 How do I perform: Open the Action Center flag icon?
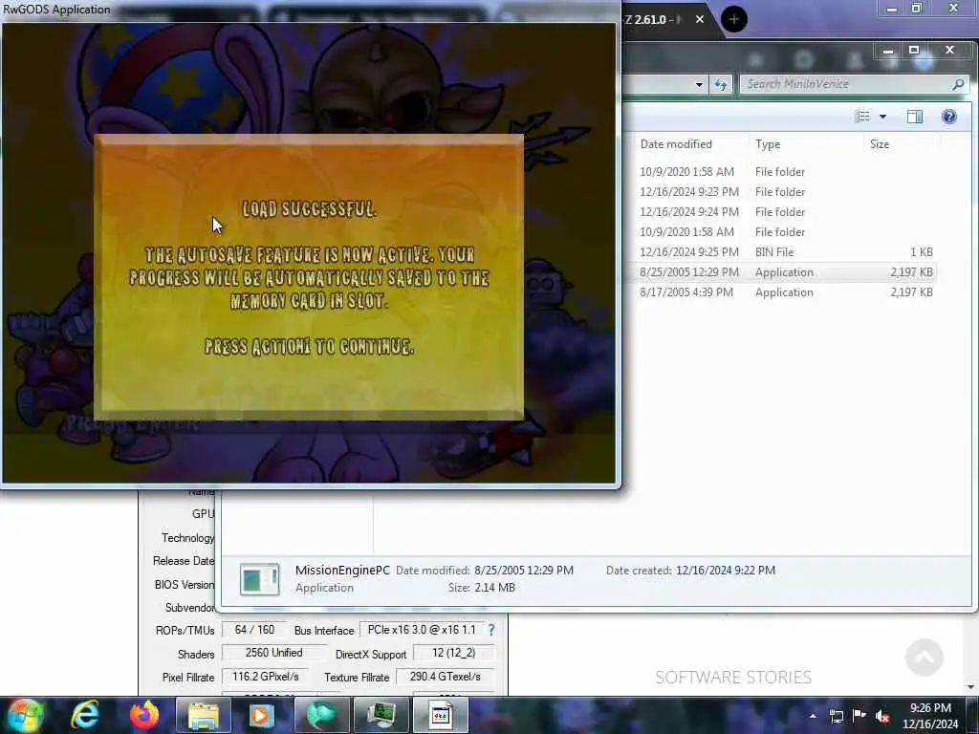(859, 716)
